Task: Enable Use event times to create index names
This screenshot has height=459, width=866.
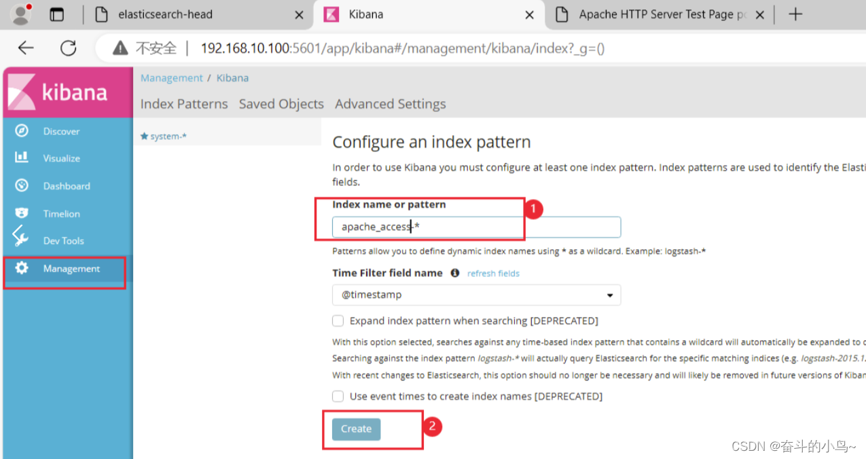Action: coord(338,396)
